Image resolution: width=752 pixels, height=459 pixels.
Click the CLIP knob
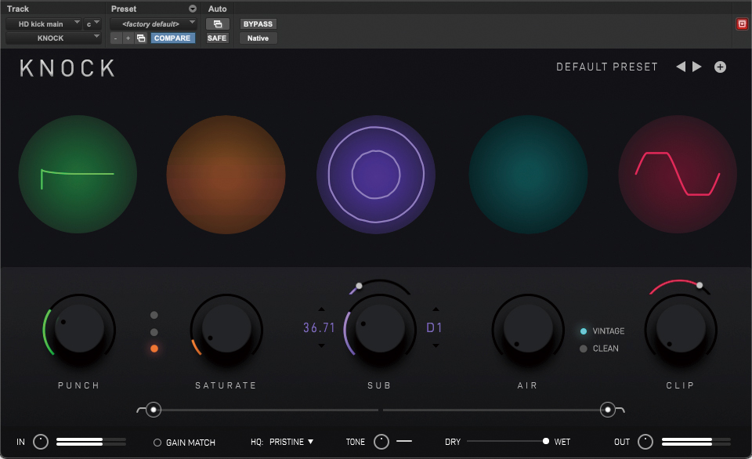[681, 329]
